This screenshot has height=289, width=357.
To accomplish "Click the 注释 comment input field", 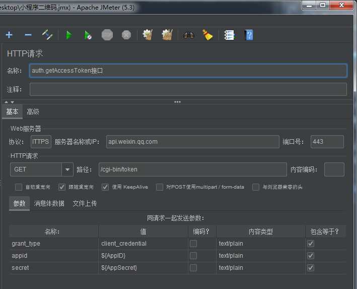I will 188,89.
